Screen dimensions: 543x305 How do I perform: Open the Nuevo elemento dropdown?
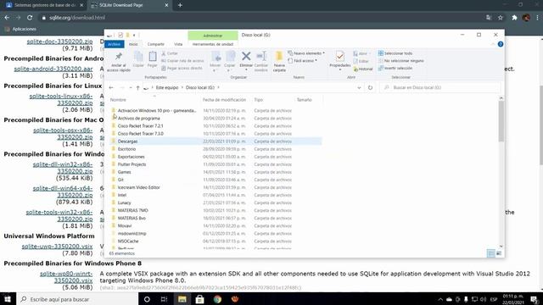point(306,53)
